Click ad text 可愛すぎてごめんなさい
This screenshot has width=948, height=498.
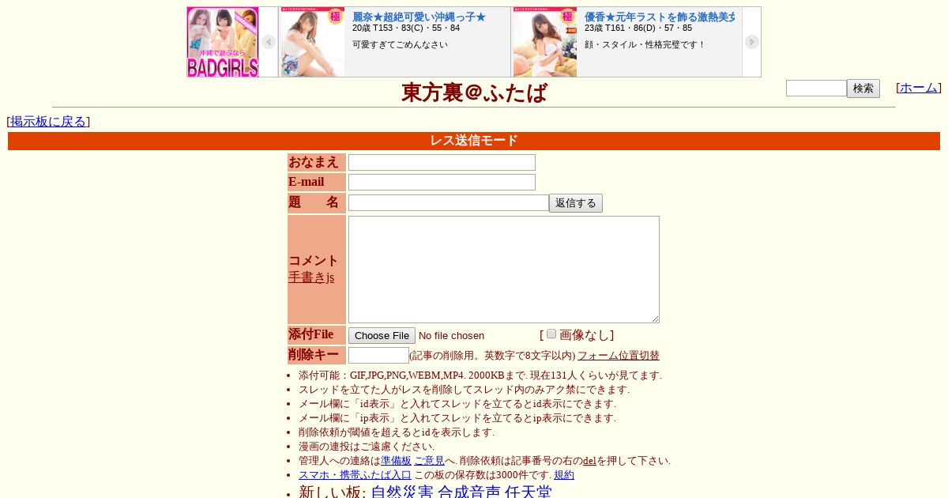click(400, 44)
